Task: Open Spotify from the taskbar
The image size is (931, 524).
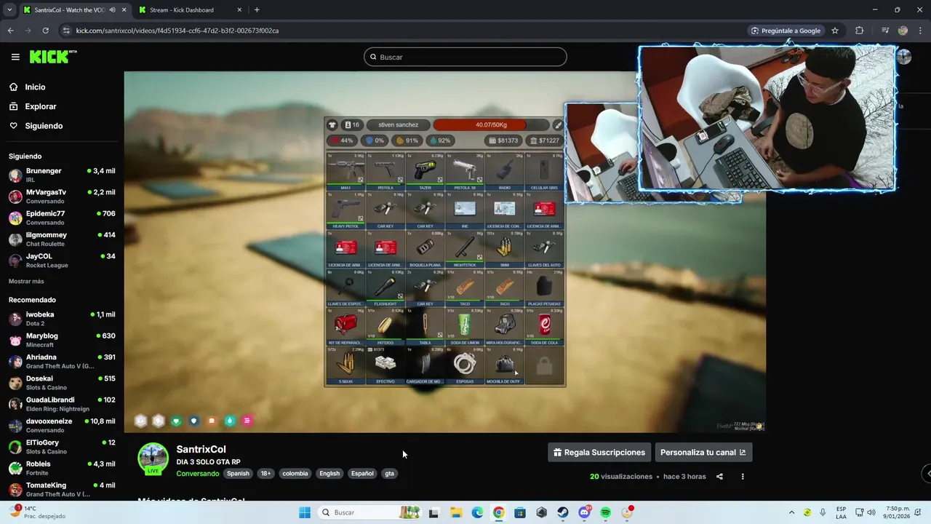Action: click(x=606, y=512)
